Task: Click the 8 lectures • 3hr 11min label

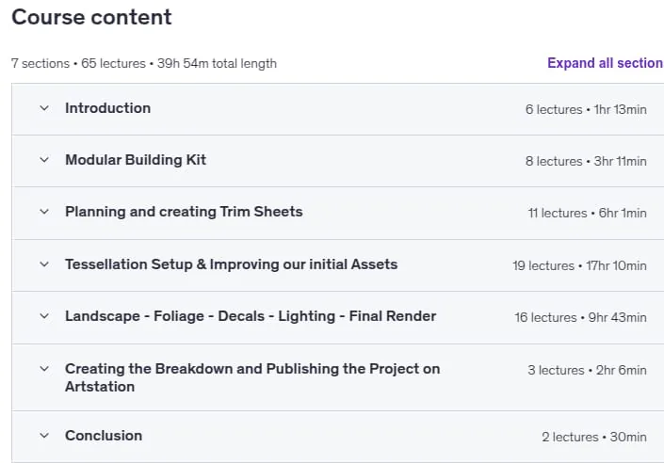Action: (x=586, y=161)
